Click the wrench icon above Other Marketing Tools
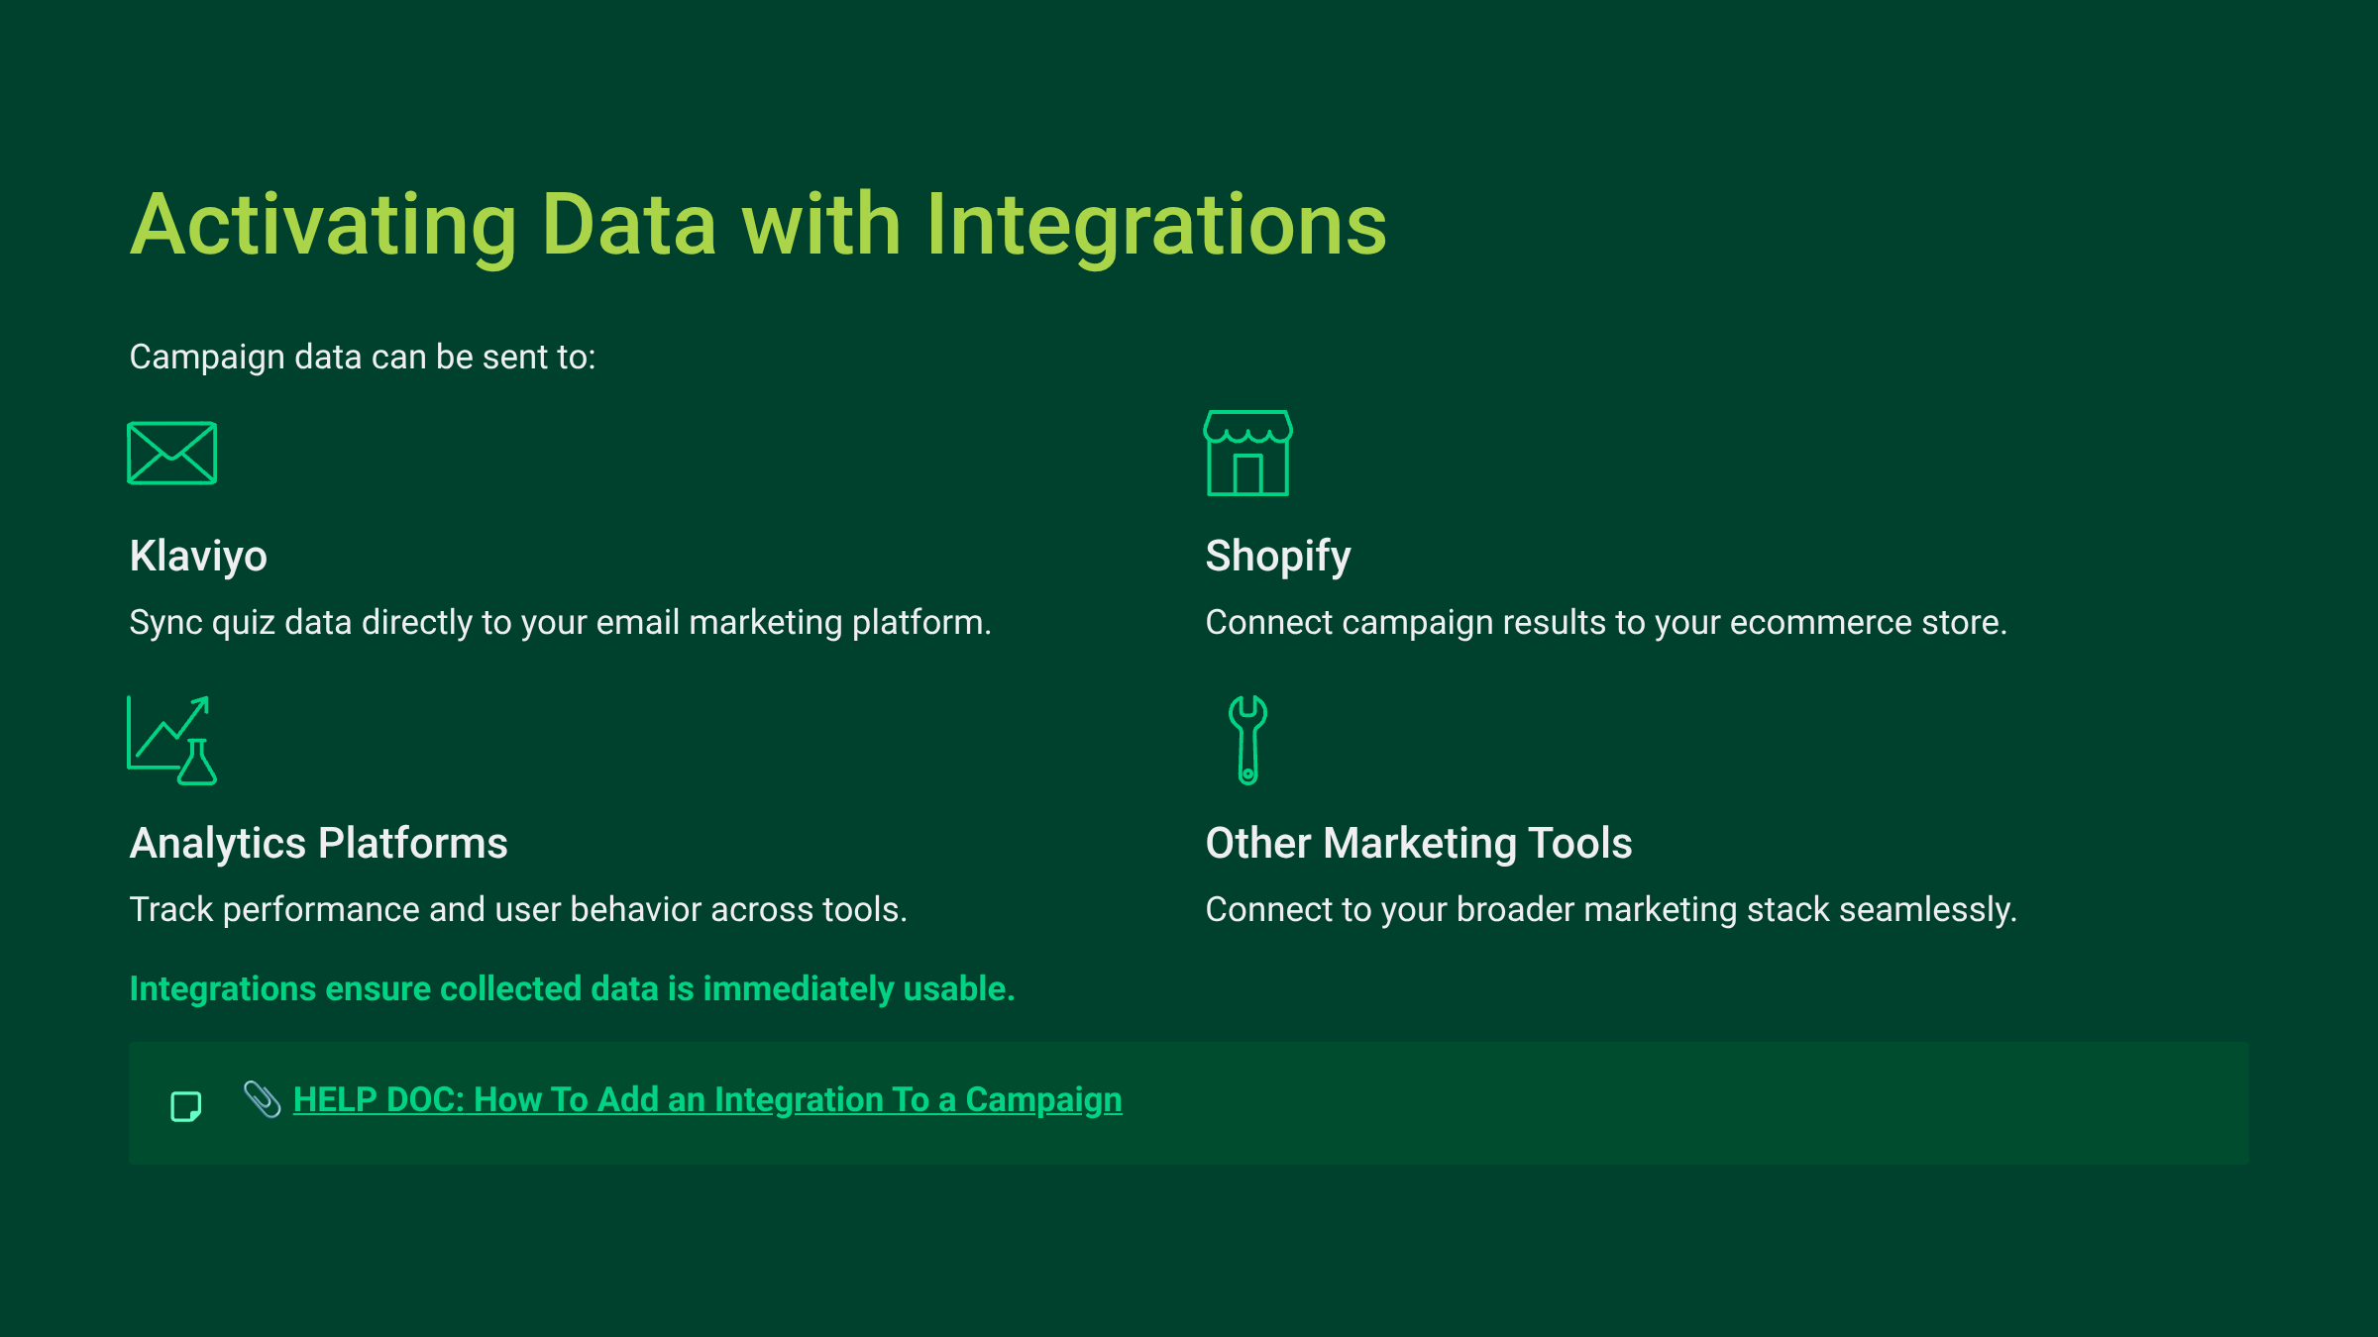Viewport: 2378px width, 1337px height. 1247,741
